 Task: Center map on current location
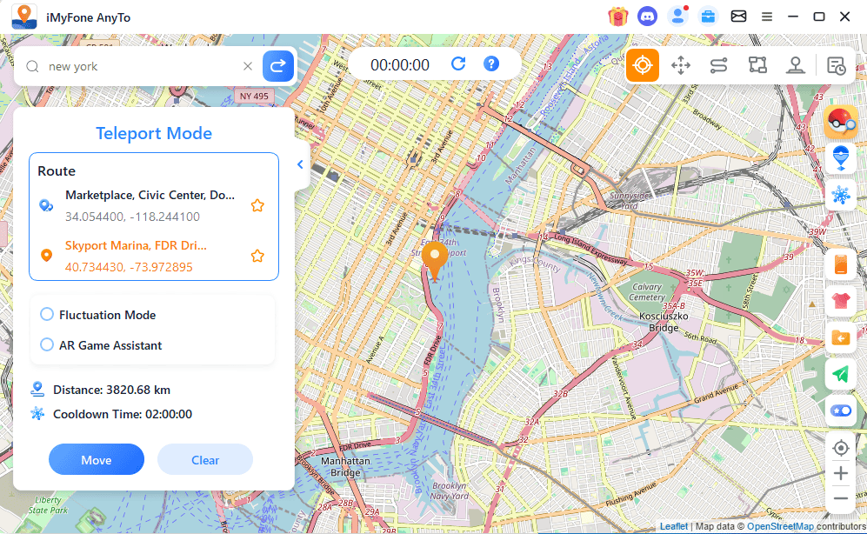pos(840,448)
